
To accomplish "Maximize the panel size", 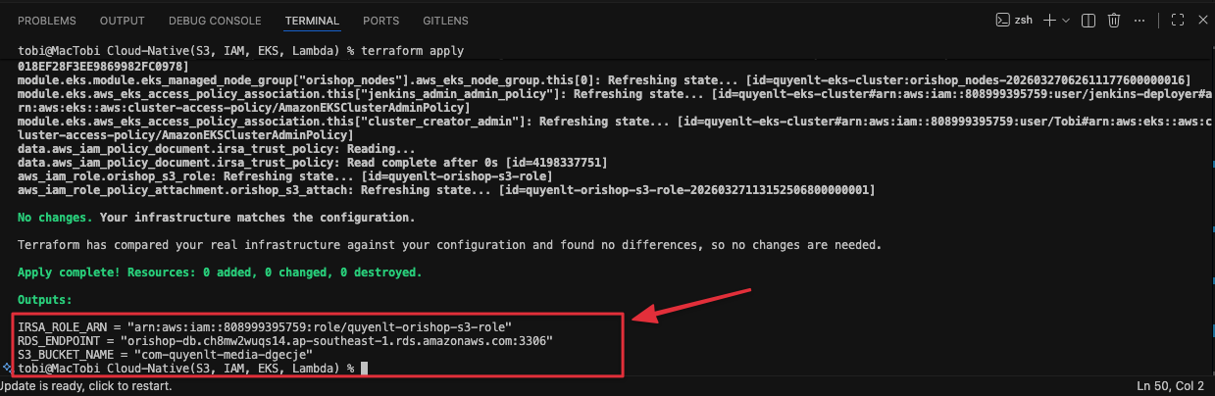I will [1176, 20].
